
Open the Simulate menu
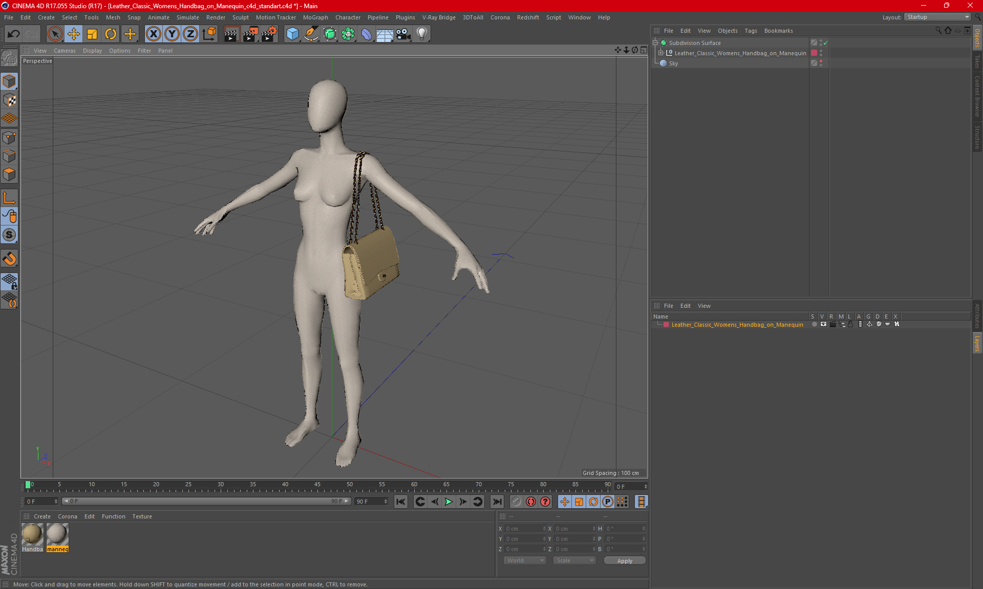click(x=188, y=17)
